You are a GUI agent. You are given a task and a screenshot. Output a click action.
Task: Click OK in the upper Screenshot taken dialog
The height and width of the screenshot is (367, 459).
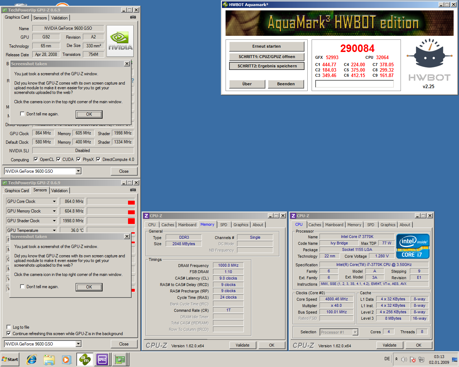click(89, 114)
